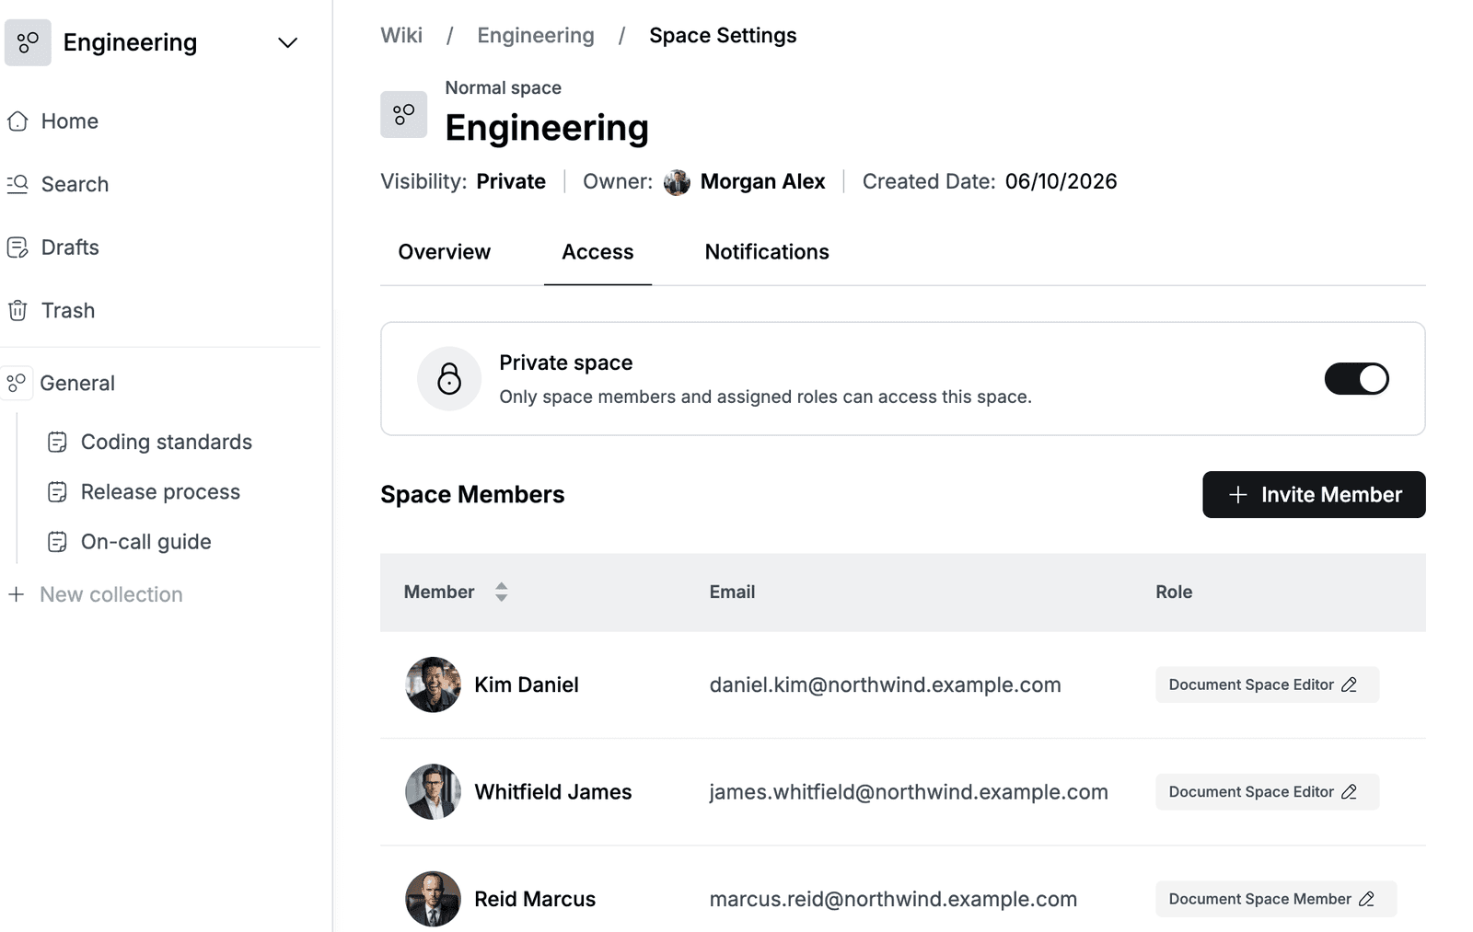Click owner Morgan Alex's avatar

tap(677, 182)
